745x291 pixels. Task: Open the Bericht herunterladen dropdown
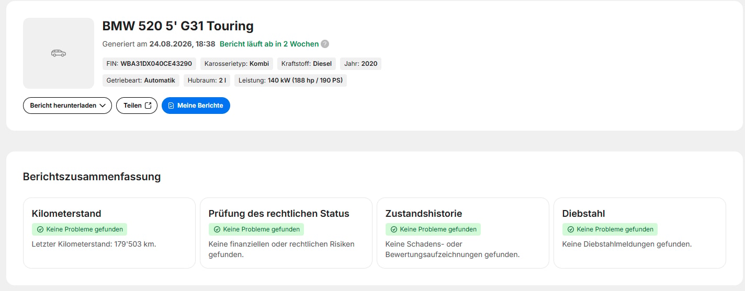coord(67,106)
